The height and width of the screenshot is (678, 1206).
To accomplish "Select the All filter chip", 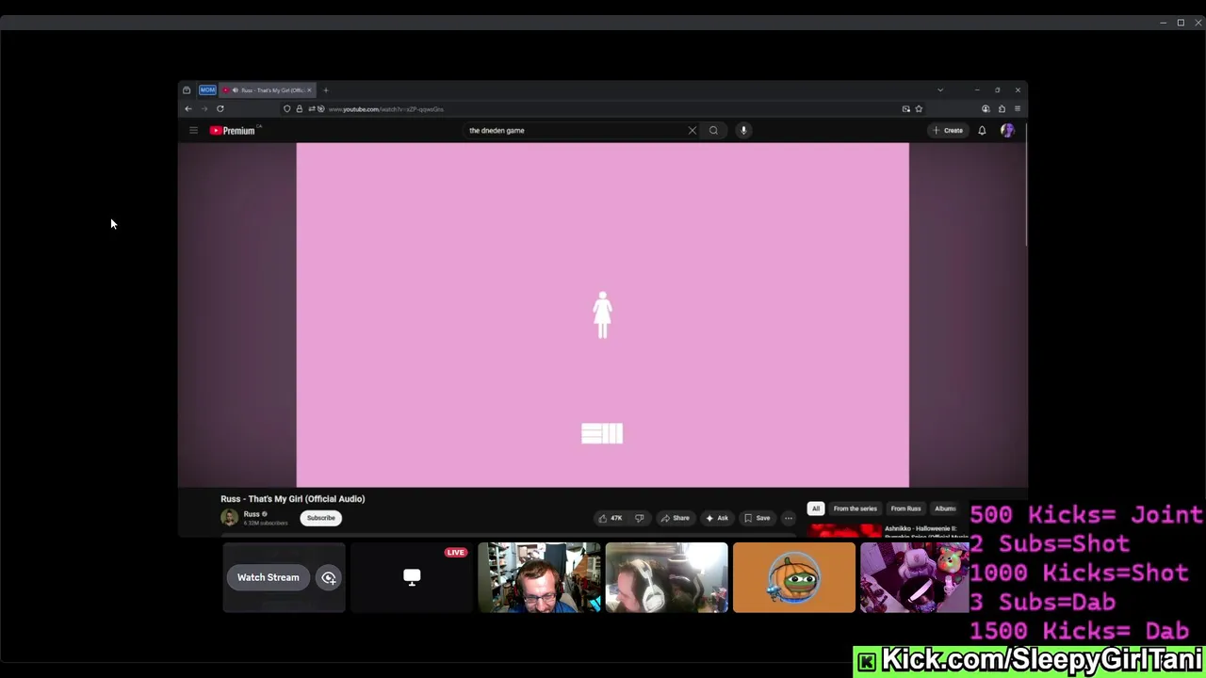I will point(816,508).
